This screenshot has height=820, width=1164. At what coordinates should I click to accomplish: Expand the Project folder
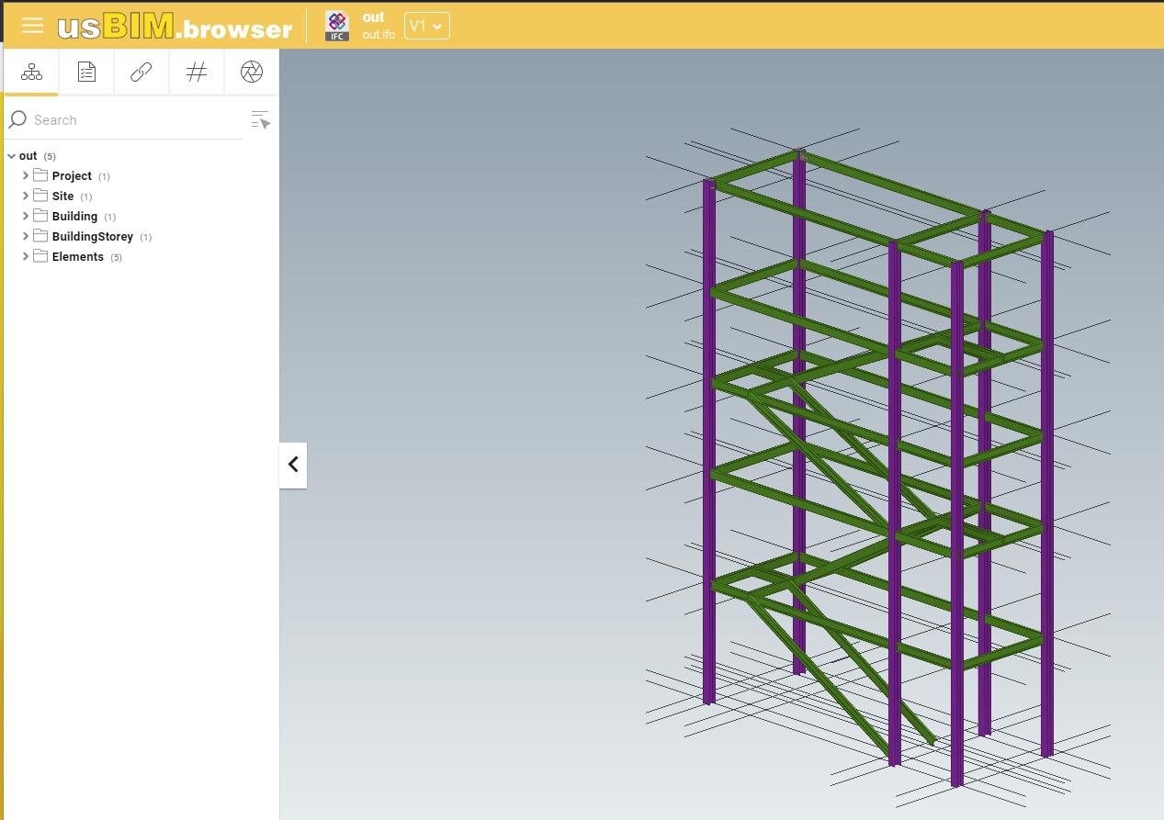coord(26,175)
